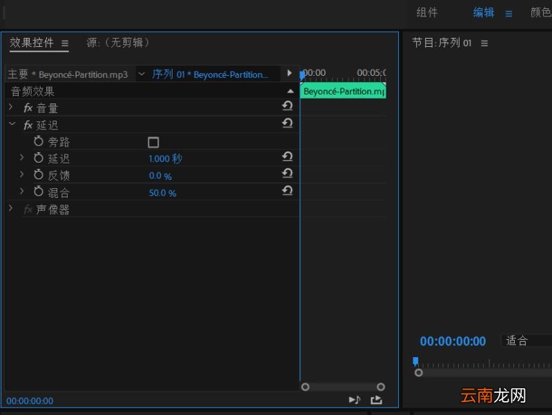Switch to the 源:(无剪辑) tab
Screen dimensions: 552x415
tap(118, 43)
